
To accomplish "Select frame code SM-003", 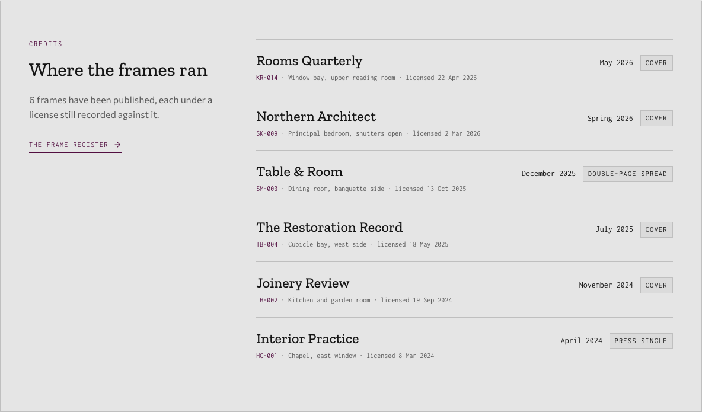I will (267, 189).
